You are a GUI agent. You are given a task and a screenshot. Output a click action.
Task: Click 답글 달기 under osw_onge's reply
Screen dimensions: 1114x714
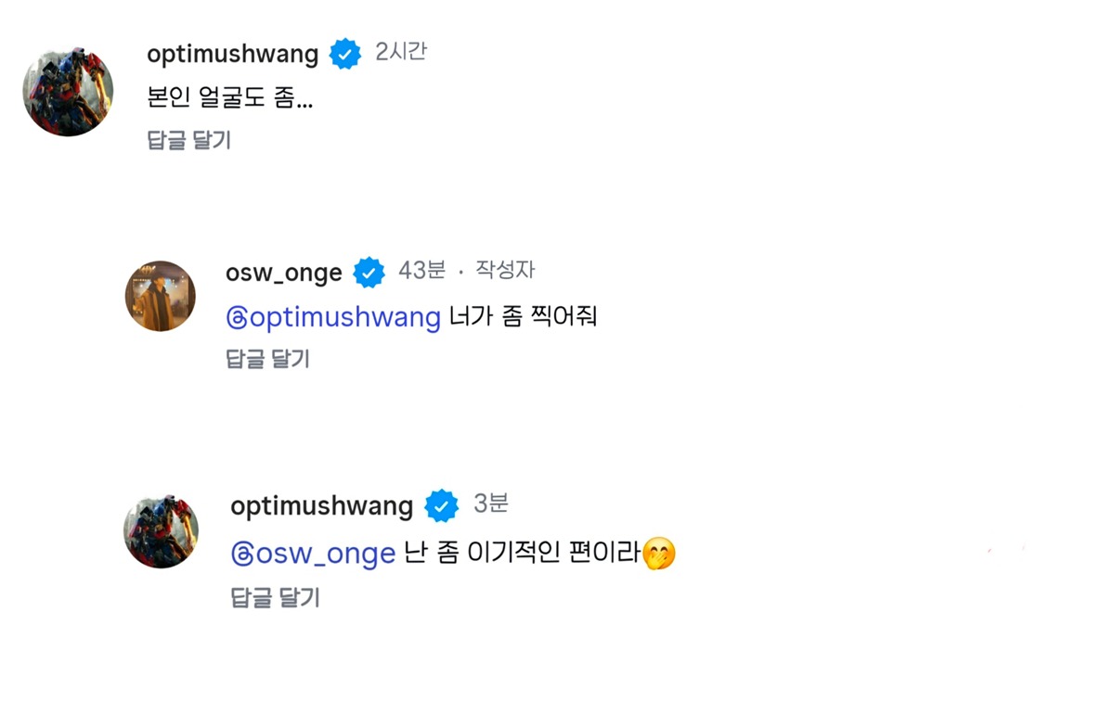[x=267, y=359]
